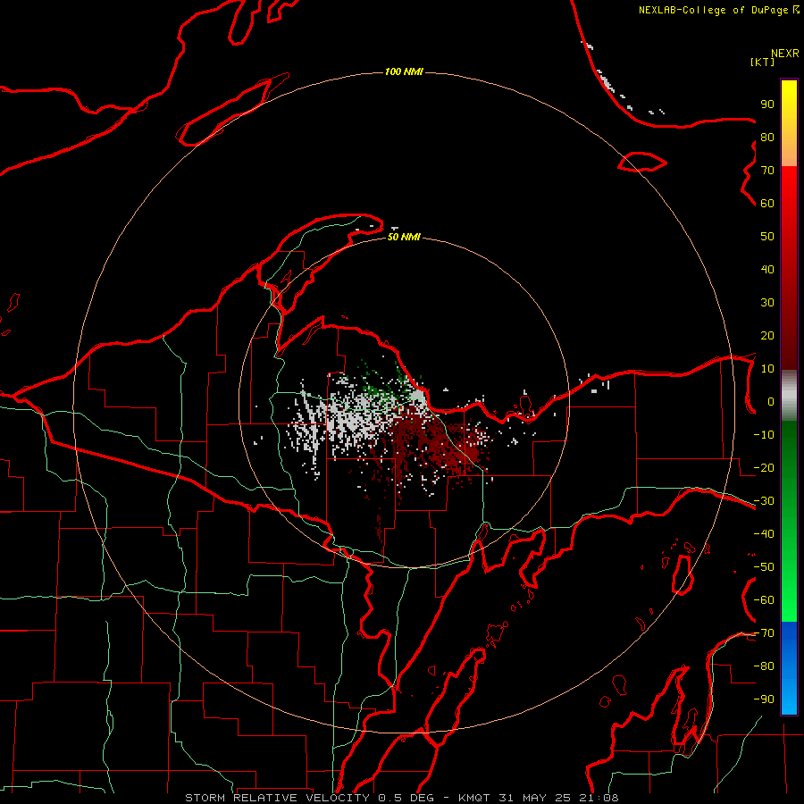Click the positive 80 scale value
The height and width of the screenshot is (804, 804).
[x=767, y=137]
